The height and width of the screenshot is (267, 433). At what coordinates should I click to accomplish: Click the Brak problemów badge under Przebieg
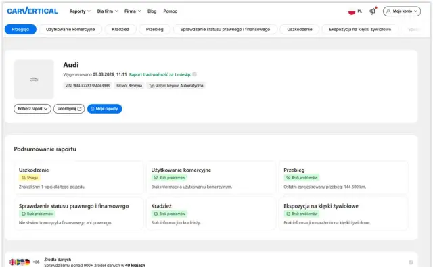point(302,178)
